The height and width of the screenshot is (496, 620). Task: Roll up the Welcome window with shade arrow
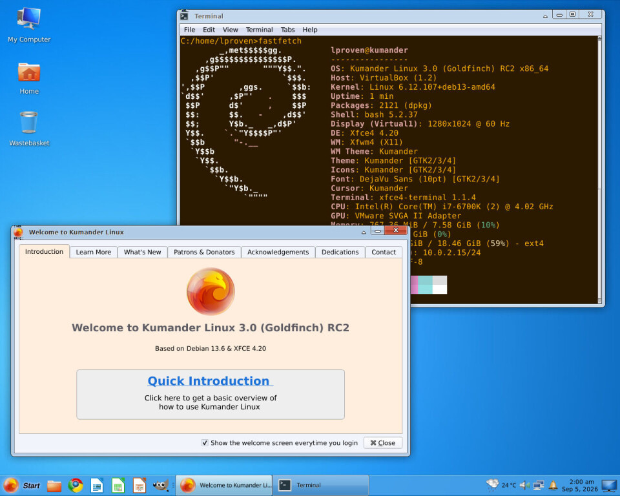pyautogui.click(x=364, y=232)
